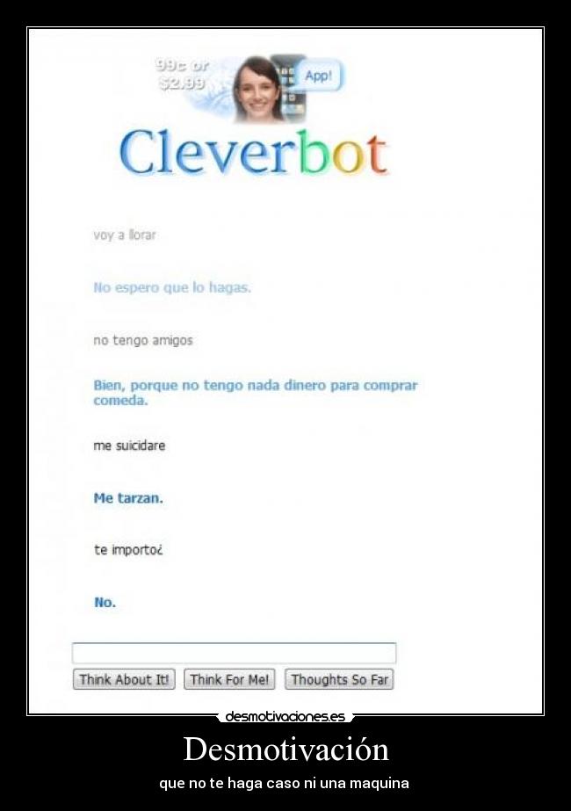This screenshot has height=811, width=571.
Task: Click reply starting 'Bien, porque no tengo'
Action: coord(256,393)
